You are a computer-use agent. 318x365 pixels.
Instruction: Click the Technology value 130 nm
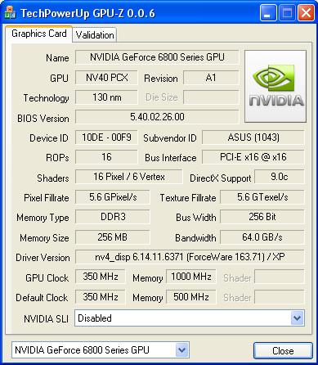click(106, 97)
